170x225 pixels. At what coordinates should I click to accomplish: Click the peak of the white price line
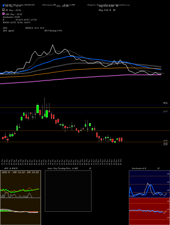(x=53, y=45)
